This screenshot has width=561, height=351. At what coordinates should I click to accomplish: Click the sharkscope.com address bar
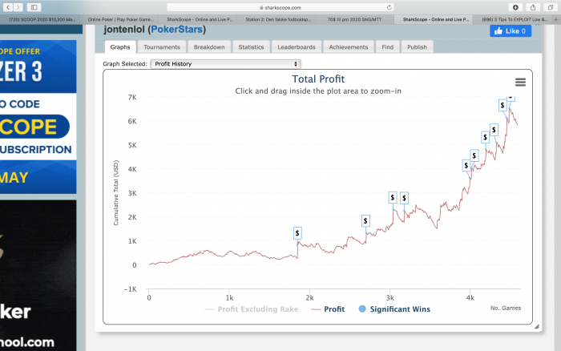(x=280, y=7)
